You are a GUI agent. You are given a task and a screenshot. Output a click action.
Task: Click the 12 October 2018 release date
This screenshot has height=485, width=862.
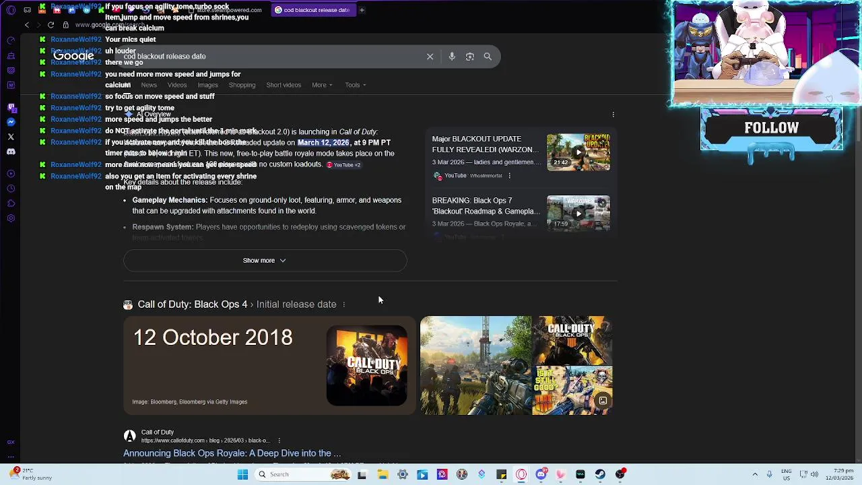pyautogui.click(x=213, y=337)
